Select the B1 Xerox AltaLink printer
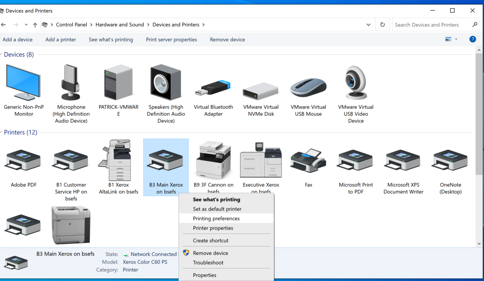 tap(119, 167)
